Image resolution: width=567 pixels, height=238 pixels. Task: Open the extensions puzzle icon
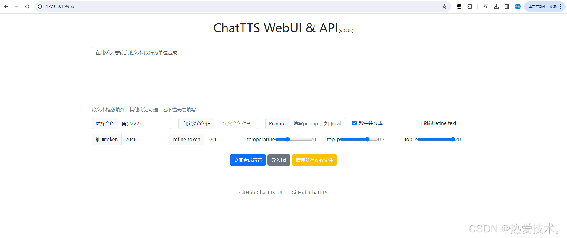coord(470,6)
